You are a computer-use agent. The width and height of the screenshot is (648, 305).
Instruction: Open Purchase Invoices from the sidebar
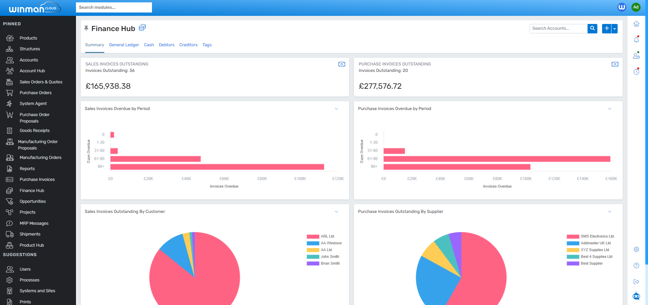click(37, 179)
